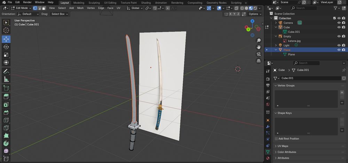The image size is (348, 163).
Task: Open the Edit Mode dropdown
Action: [21, 8]
